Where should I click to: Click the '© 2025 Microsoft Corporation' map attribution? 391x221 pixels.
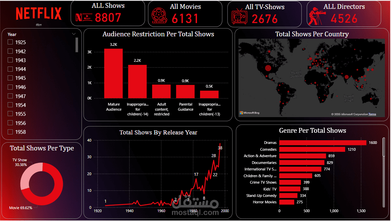tap(349, 114)
